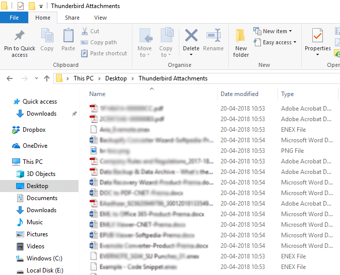
Task: Switch to the Home tab
Action: (x=43, y=18)
